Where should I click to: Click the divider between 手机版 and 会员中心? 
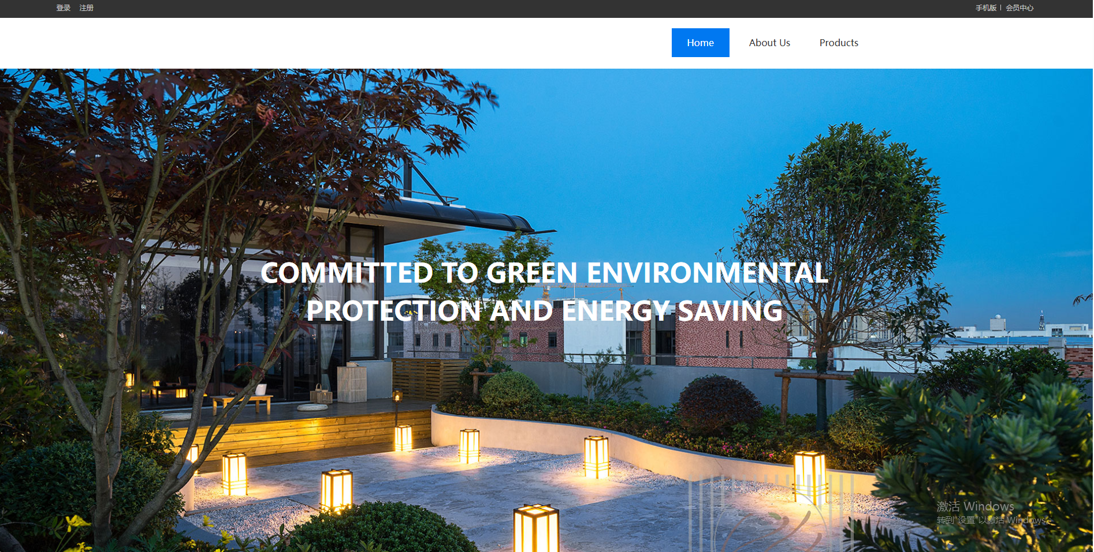pos(1001,8)
